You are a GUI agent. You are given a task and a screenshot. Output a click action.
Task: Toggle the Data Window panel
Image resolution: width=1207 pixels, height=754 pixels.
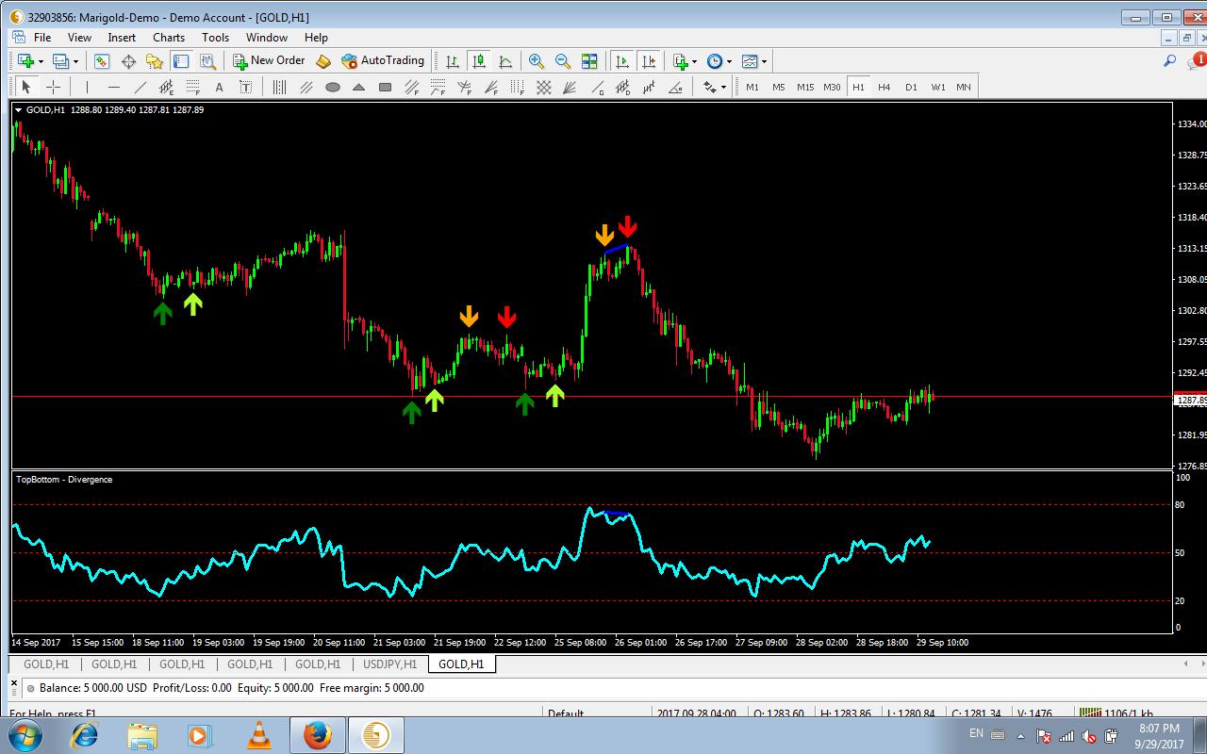(x=128, y=61)
